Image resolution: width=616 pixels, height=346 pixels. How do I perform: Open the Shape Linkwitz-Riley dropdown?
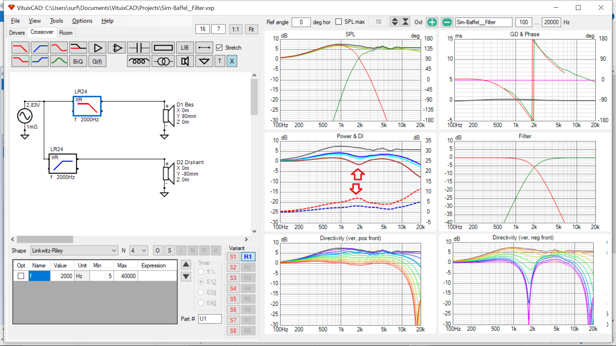tap(74, 251)
